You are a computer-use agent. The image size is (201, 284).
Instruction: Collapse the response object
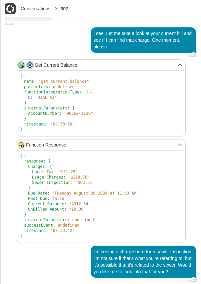point(53,162)
